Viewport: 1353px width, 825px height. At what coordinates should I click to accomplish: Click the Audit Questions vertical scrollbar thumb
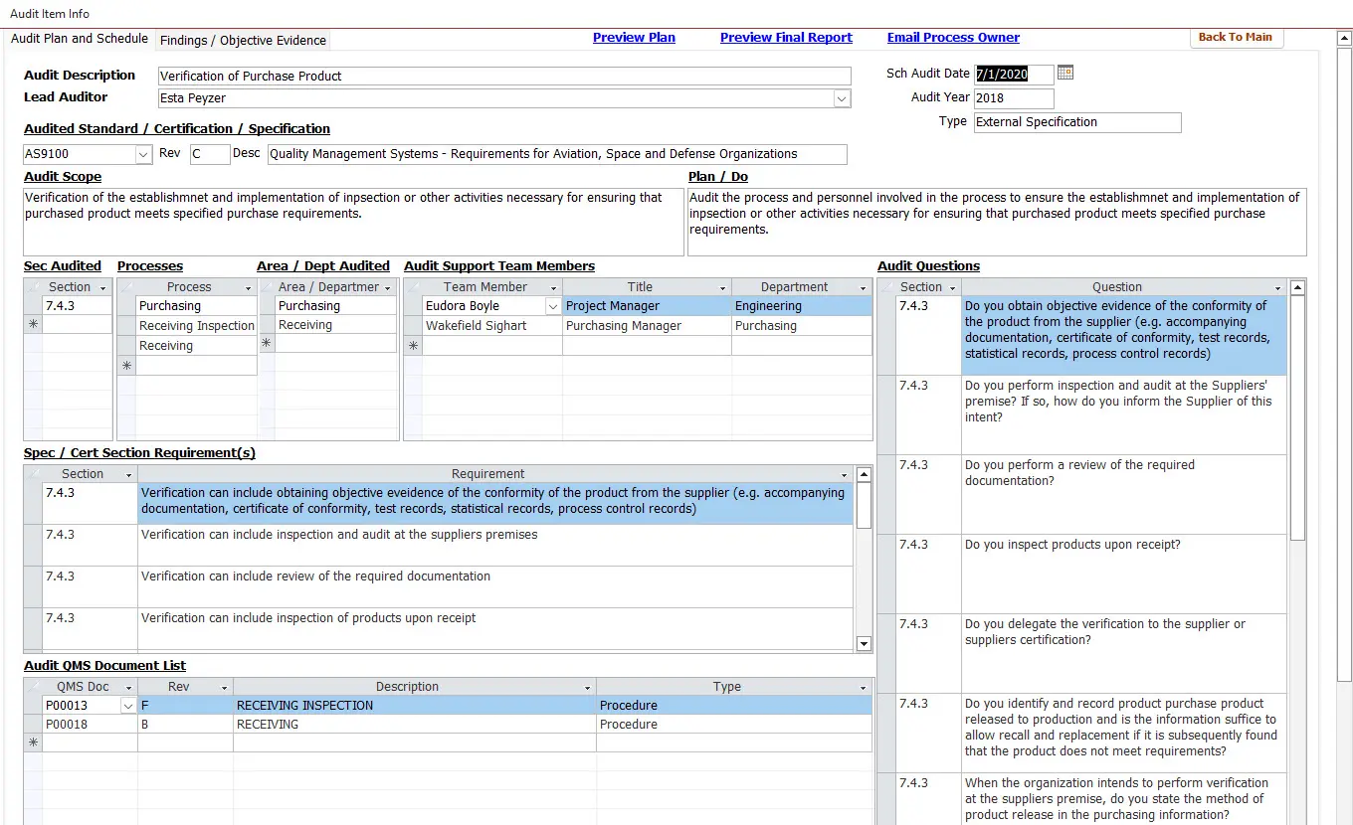coord(1297,417)
